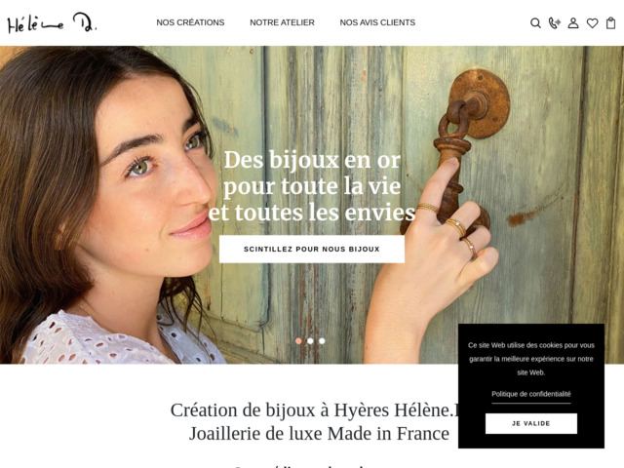Open the user account icon
This screenshot has height=468, width=624.
(573, 23)
